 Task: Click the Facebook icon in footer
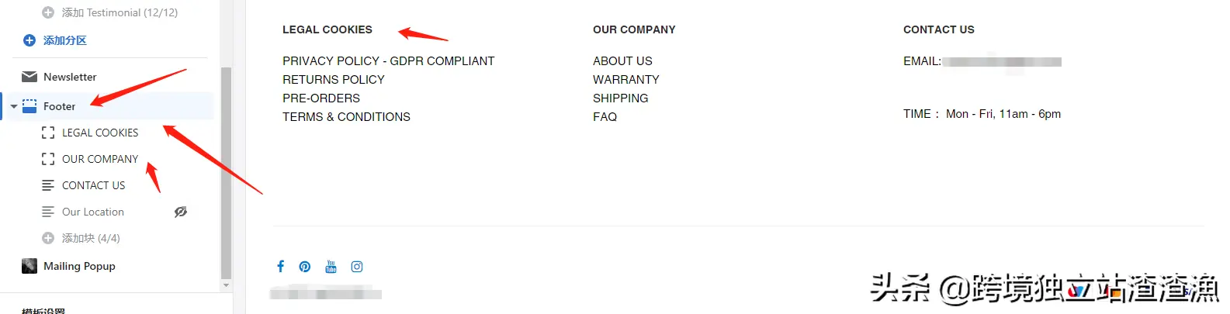281,267
